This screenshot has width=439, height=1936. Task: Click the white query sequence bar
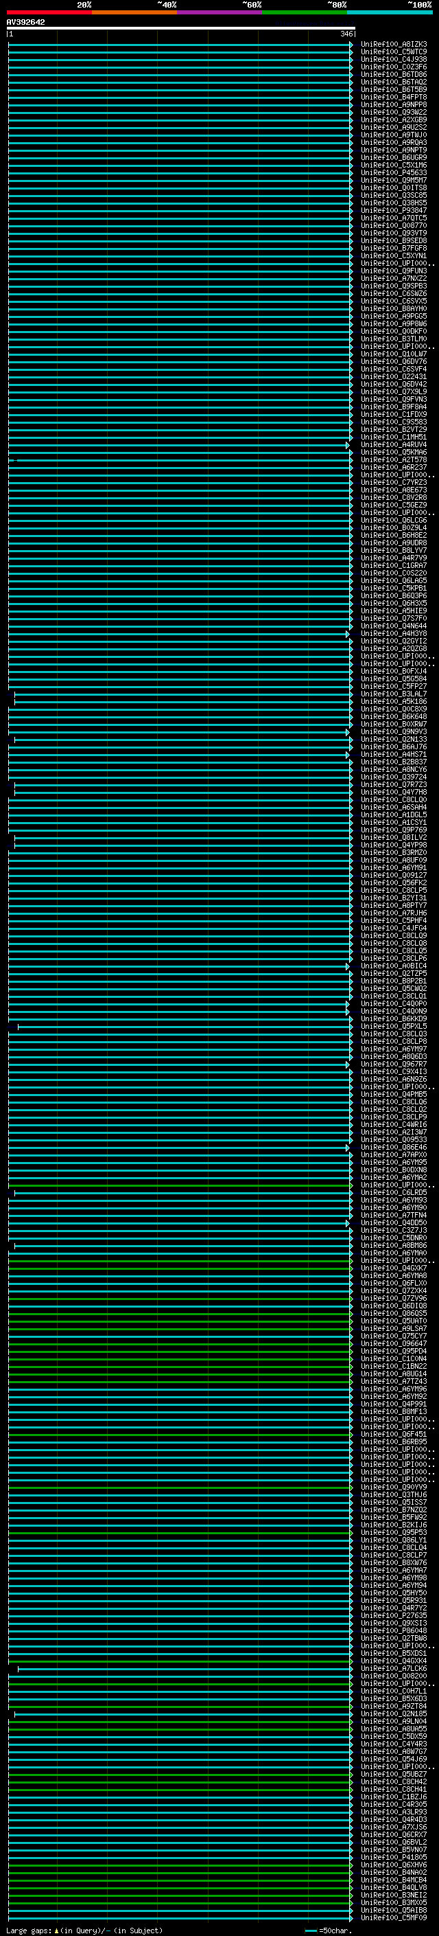click(x=181, y=29)
